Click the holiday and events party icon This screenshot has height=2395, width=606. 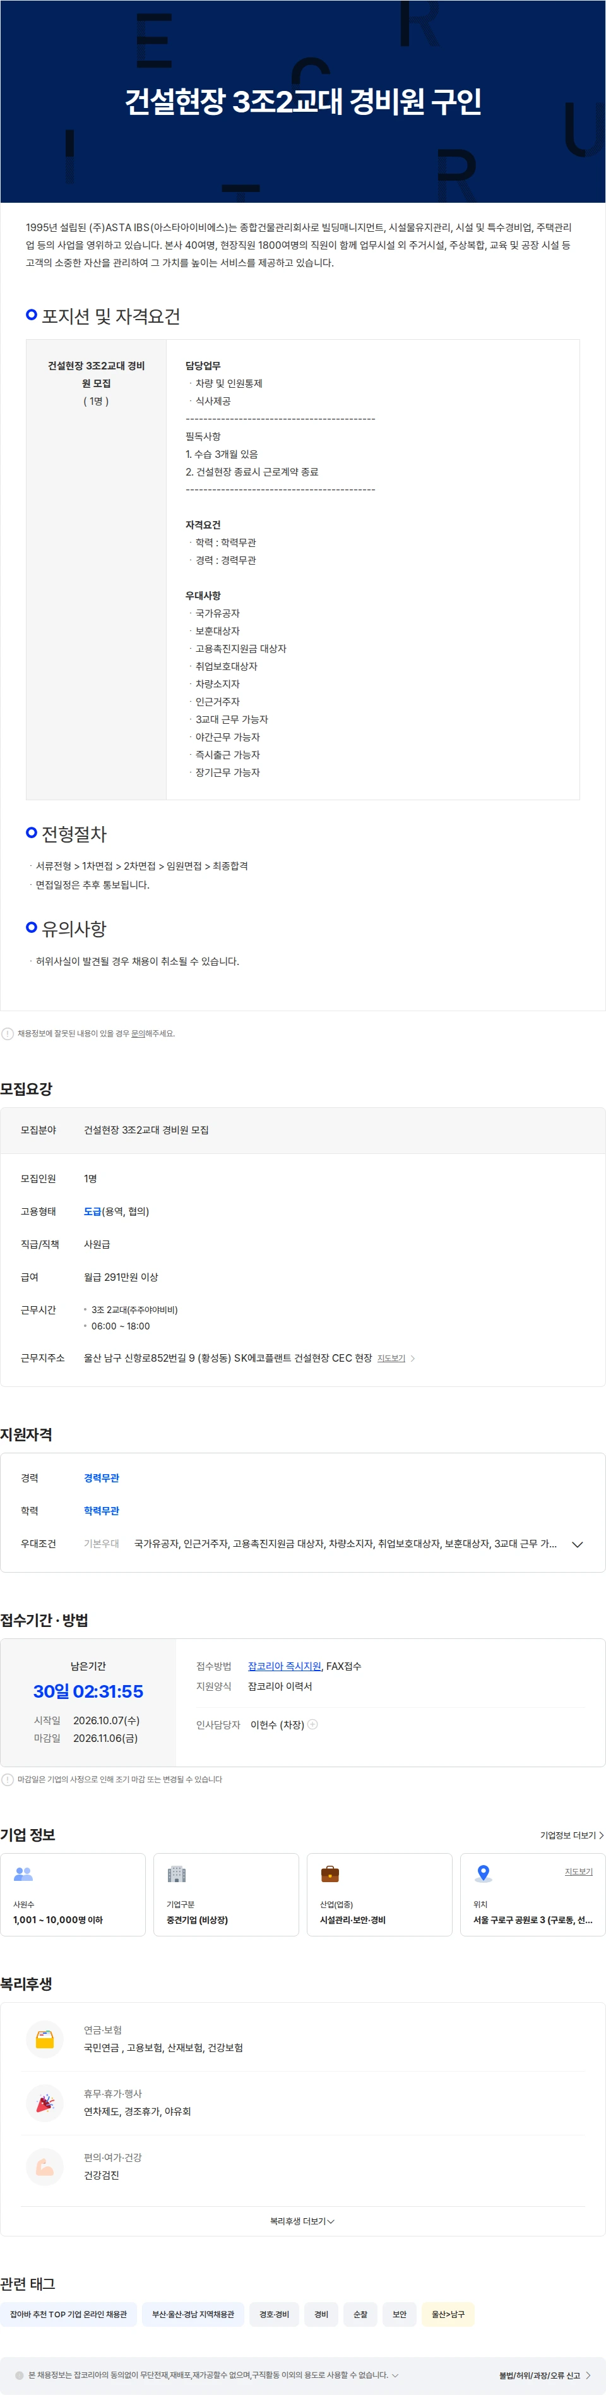click(x=45, y=2102)
